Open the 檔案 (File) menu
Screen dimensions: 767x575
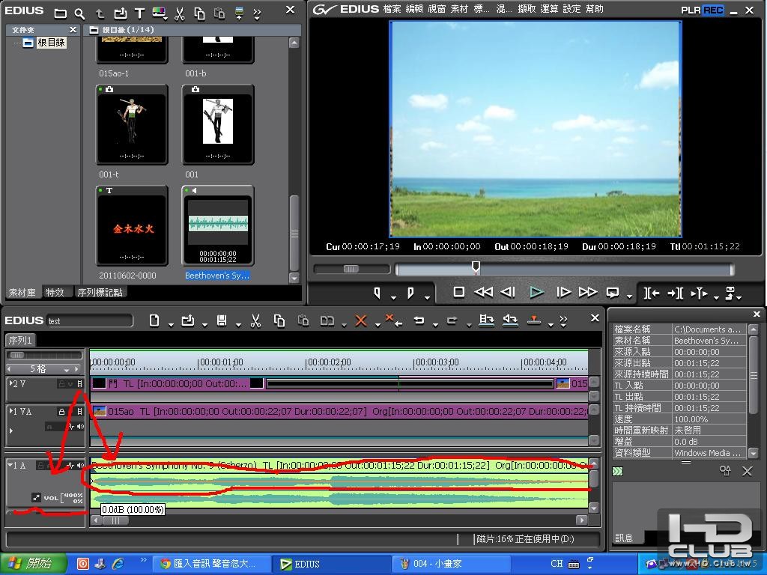391,9
